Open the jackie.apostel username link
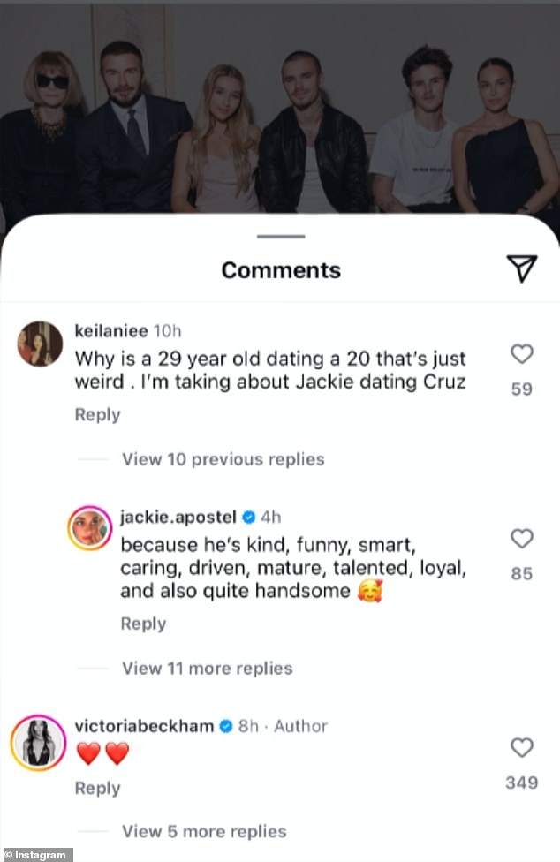 coord(179,517)
